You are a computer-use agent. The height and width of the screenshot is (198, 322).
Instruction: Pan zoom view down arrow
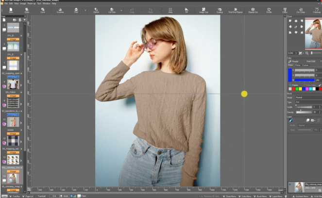click(296, 33)
